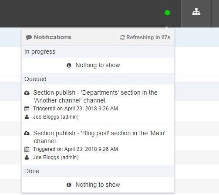Image resolution: width=219 pixels, height=195 pixels.
Task: Open the site structure hierarchy icon
Action: tap(196, 12)
